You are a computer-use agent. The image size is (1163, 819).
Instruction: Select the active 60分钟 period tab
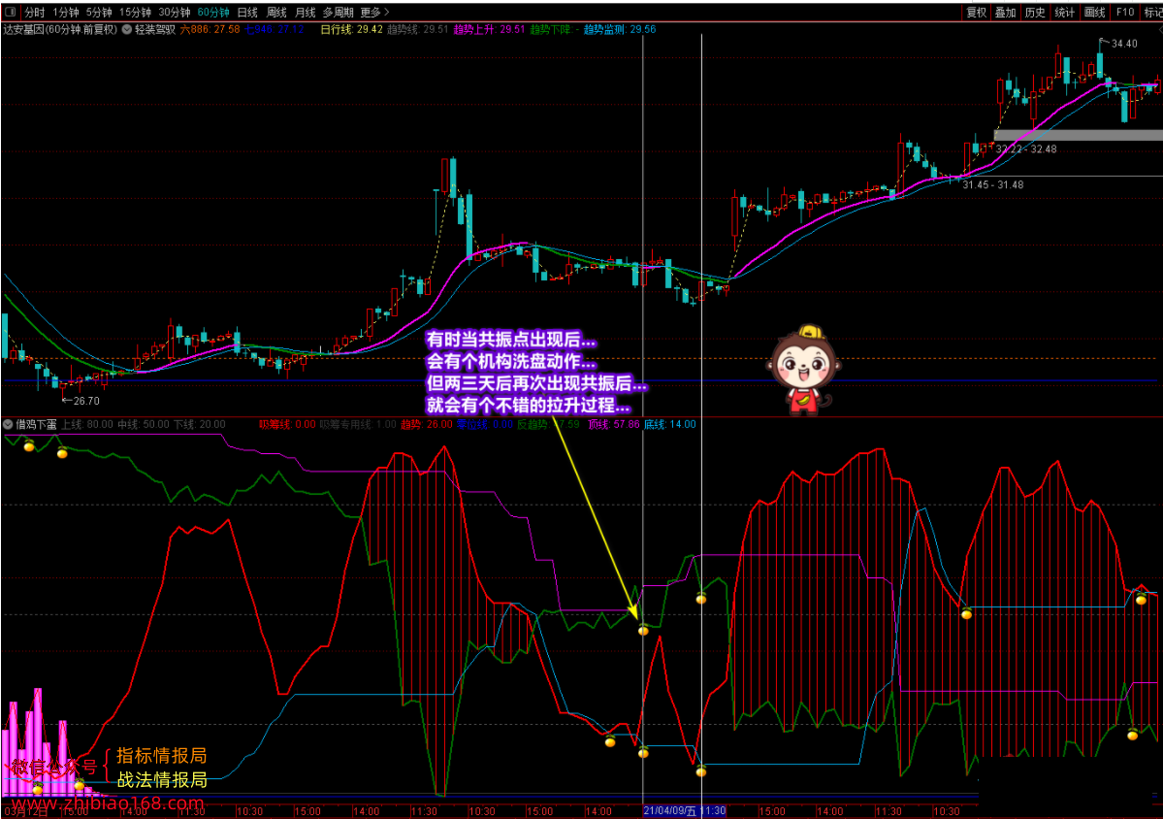213,13
